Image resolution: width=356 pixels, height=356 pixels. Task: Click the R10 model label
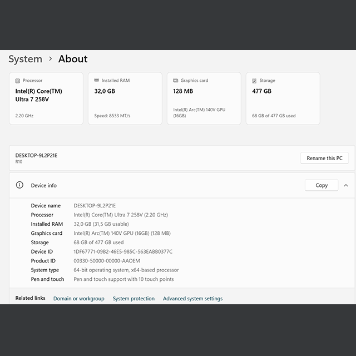click(x=19, y=162)
